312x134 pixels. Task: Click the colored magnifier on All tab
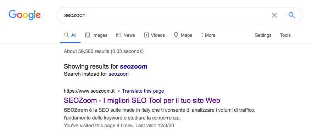point(66,35)
